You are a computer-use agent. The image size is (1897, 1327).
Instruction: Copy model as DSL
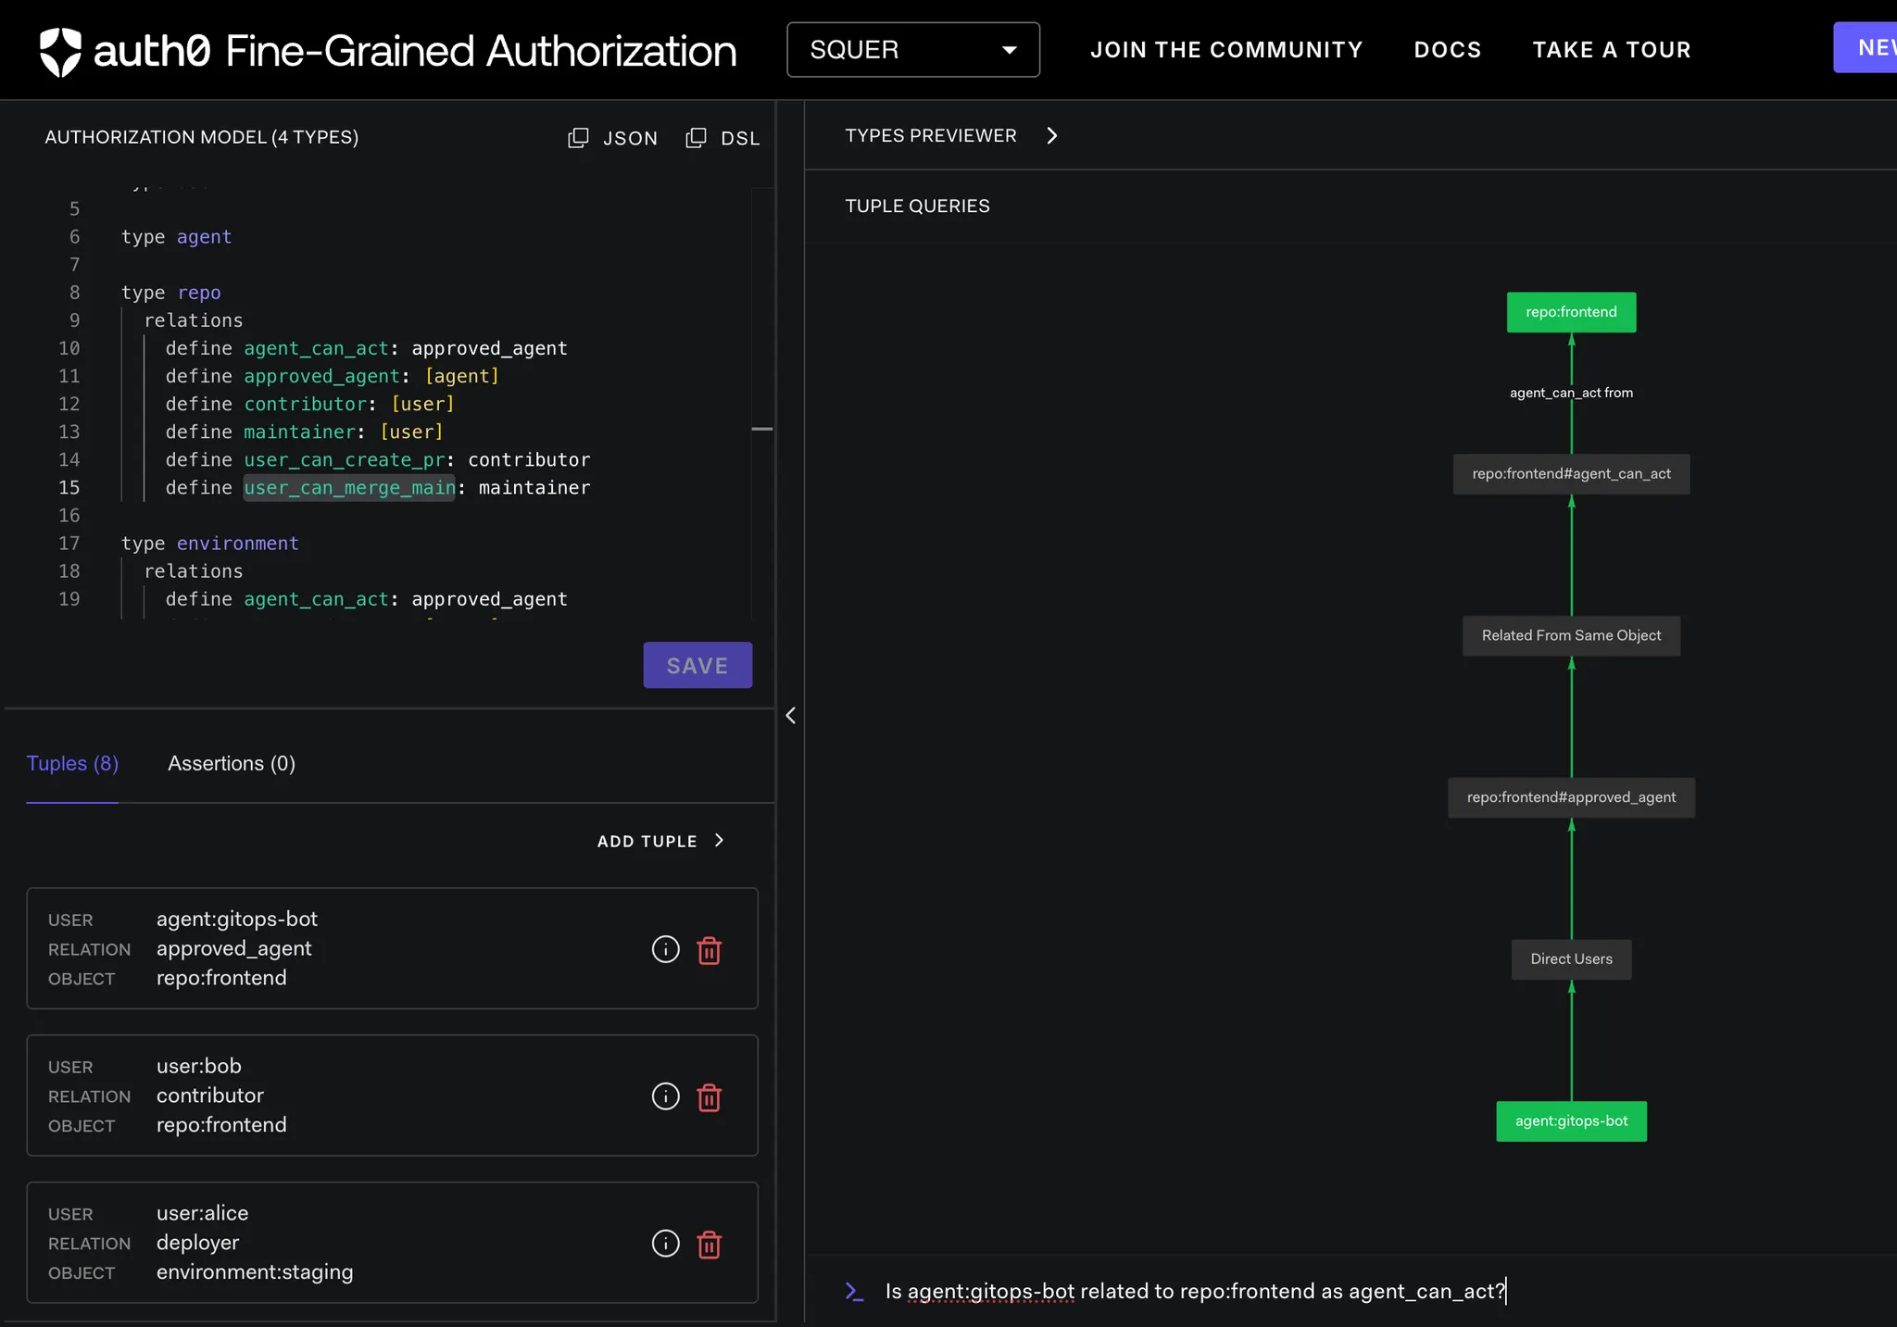[x=722, y=138]
